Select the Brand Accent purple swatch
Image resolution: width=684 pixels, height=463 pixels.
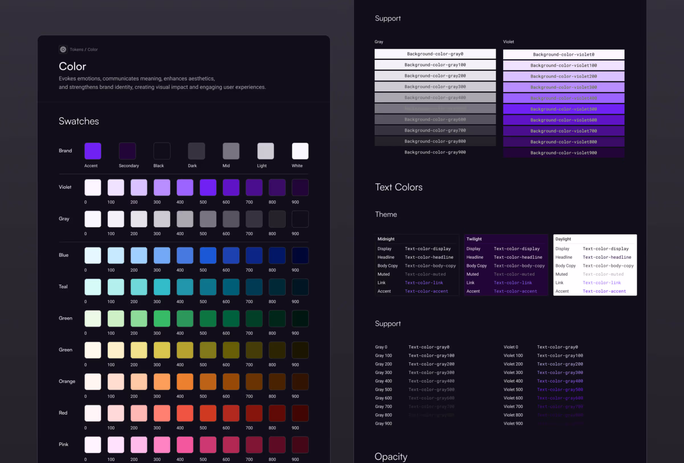(93, 151)
